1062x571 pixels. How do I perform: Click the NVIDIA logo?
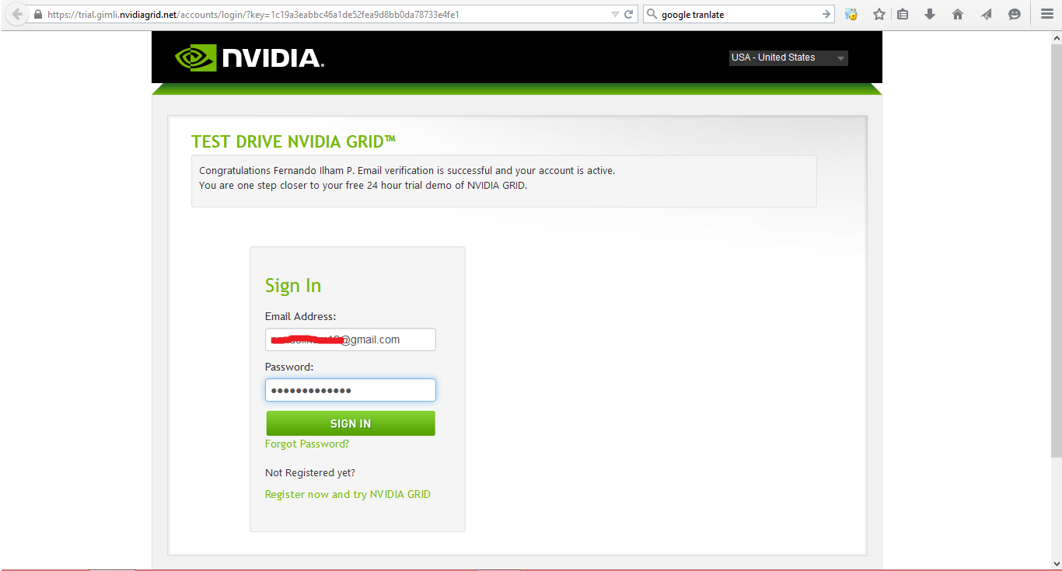250,57
